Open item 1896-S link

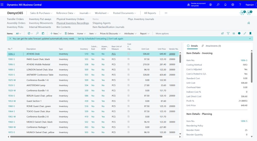tap(11, 54)
